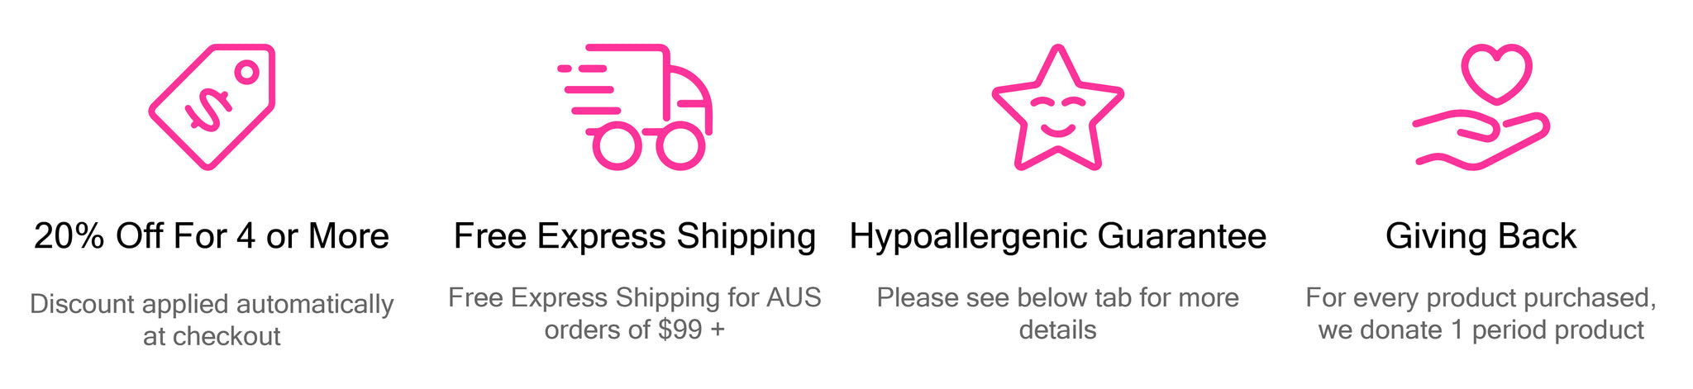This screenshot has height=389, width=1693.
Task: Select the "20% Off For 4 or More" heading
Action: (212, 236)
